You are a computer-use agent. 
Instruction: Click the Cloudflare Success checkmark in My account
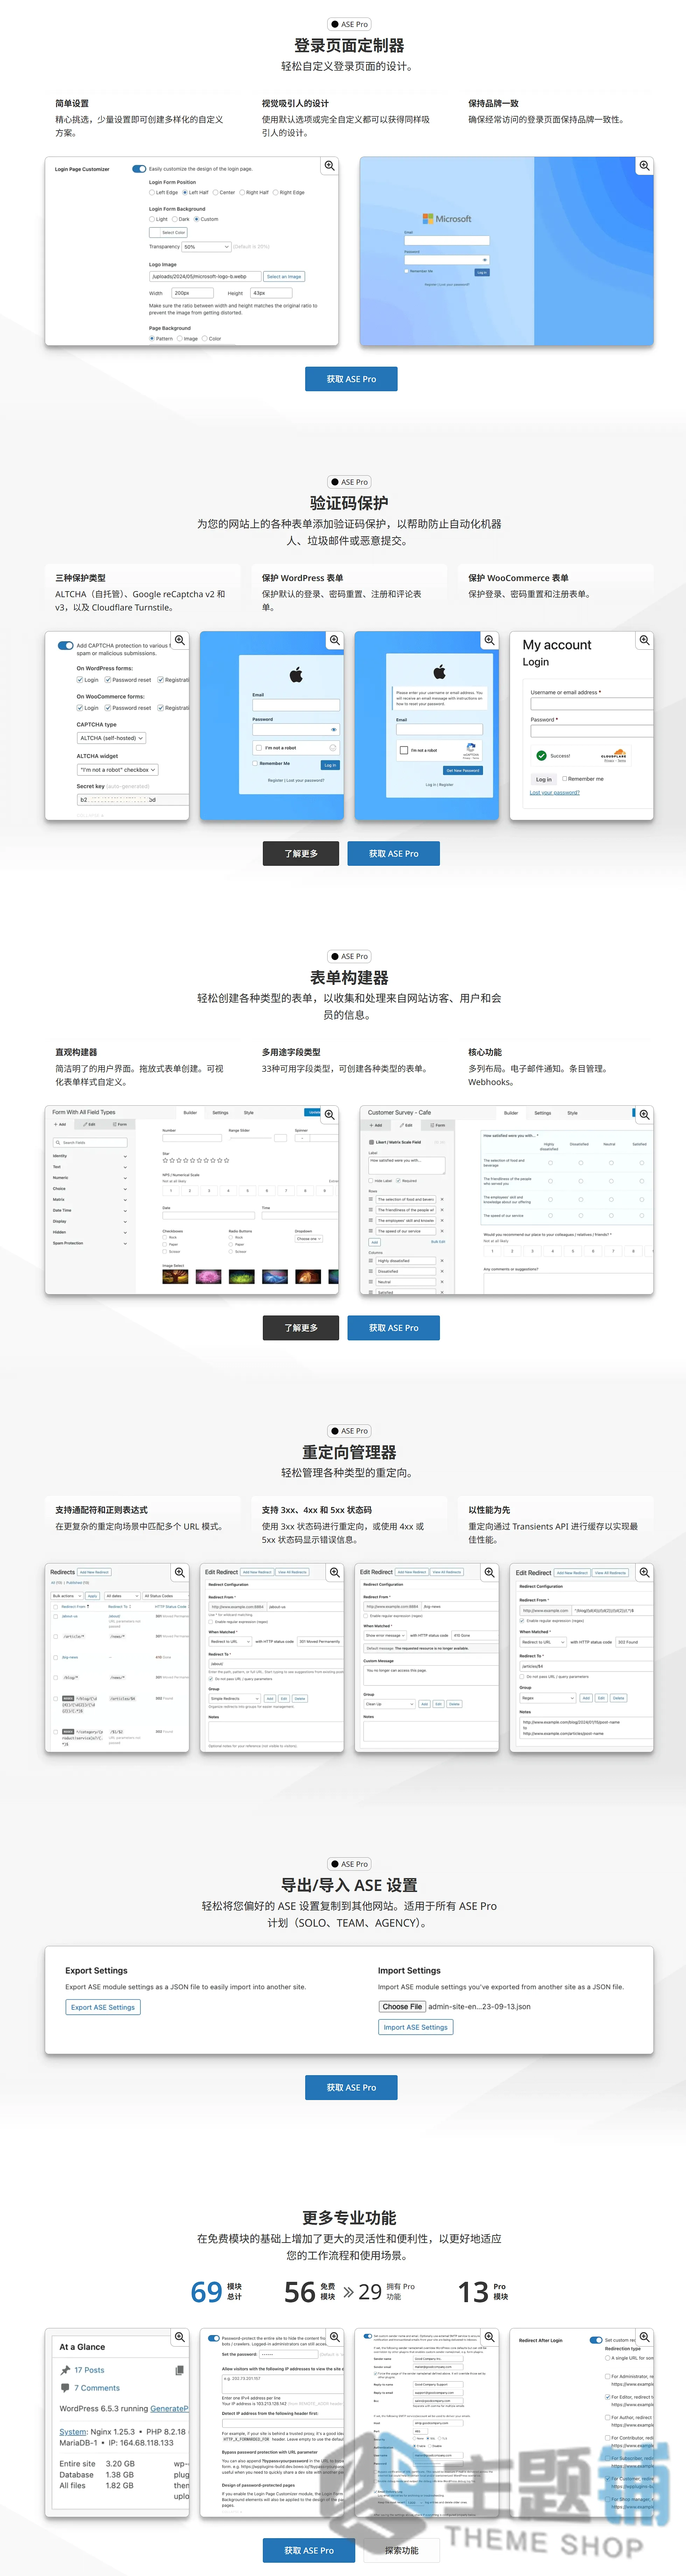point(541,756)
